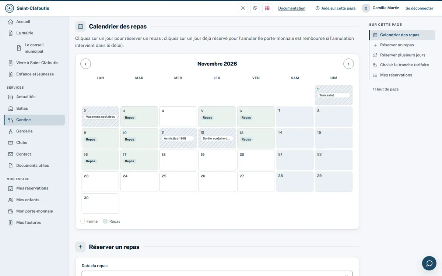Image resolution: width=442 pixels, height=276 pixels.
Task: Click the Mes factures receipt icon
Action: coord(11,223)
